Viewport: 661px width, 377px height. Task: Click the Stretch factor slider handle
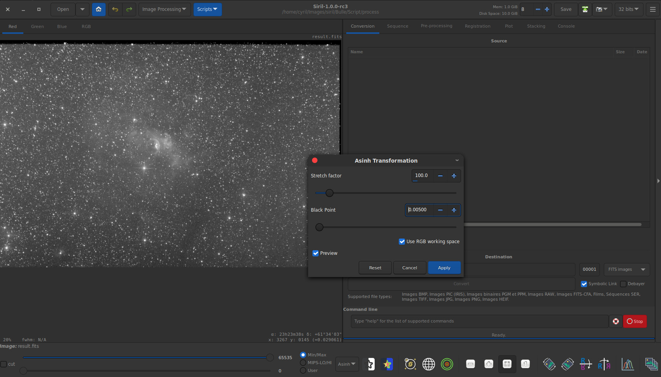330,193
